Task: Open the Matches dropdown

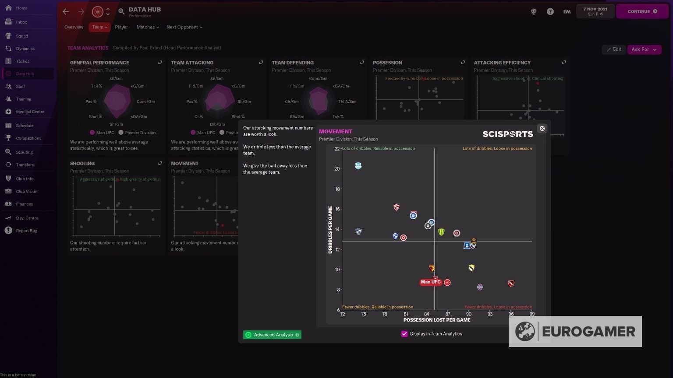Action: (x=148, y=27)
